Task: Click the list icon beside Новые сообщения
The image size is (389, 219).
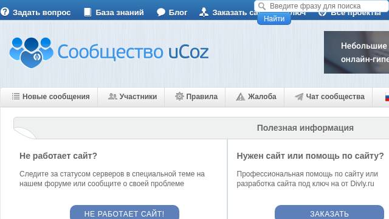Action: [16, 96]
